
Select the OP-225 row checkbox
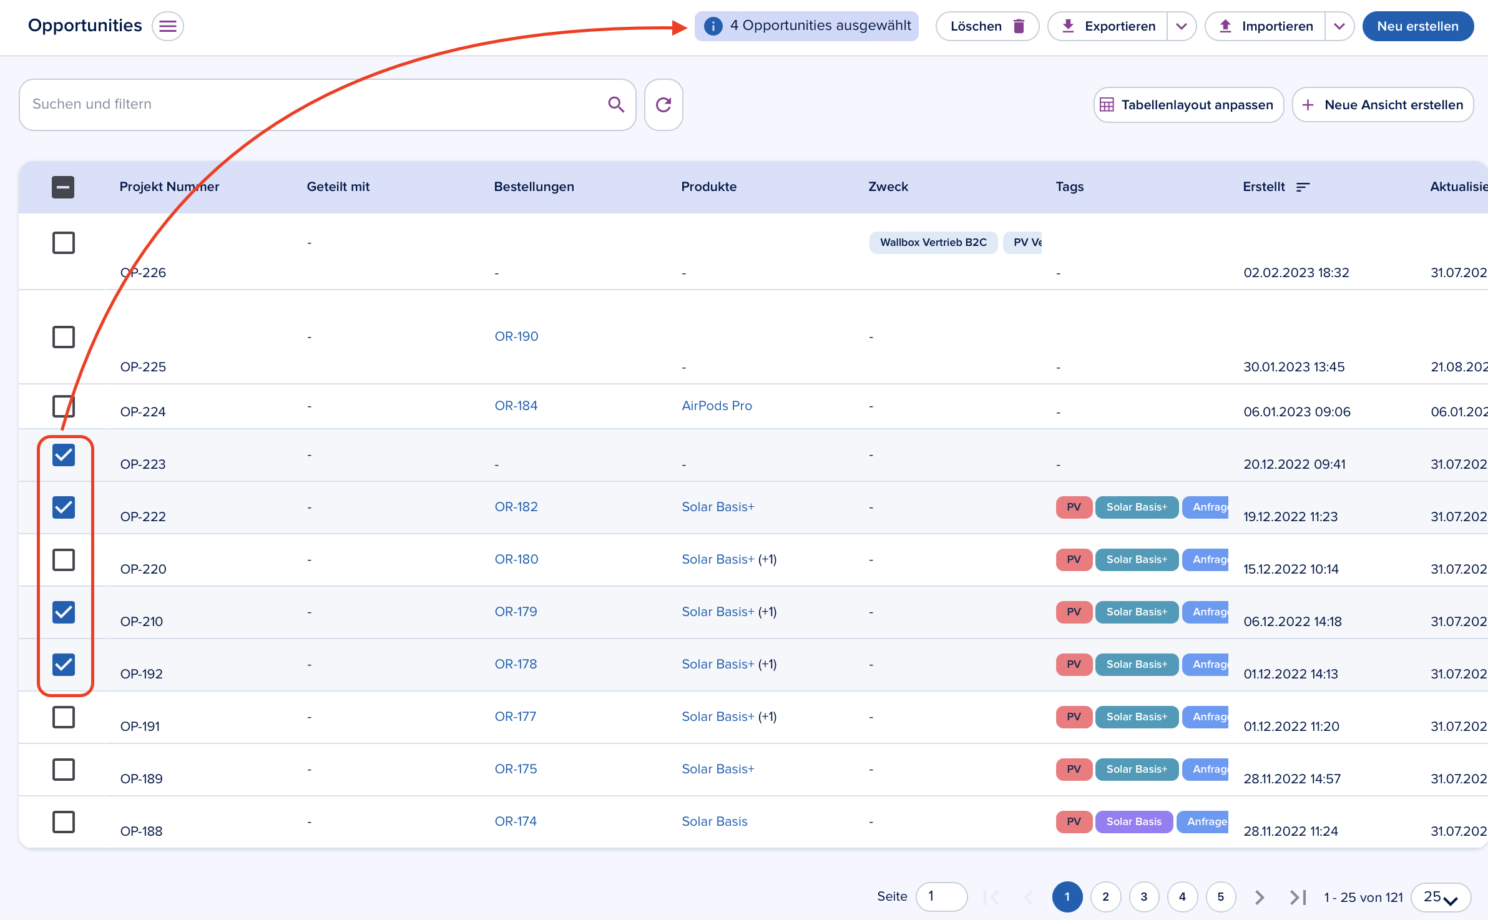(x=63, y=336)
